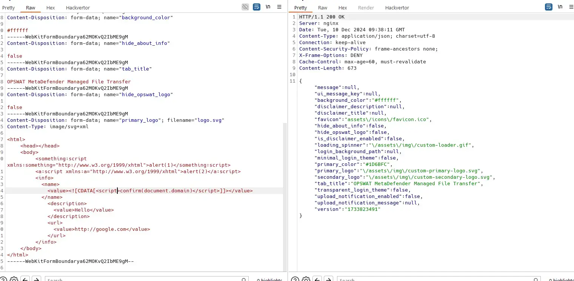
Task: Click the <value>Hello</value> line
Action: point(84,210)
